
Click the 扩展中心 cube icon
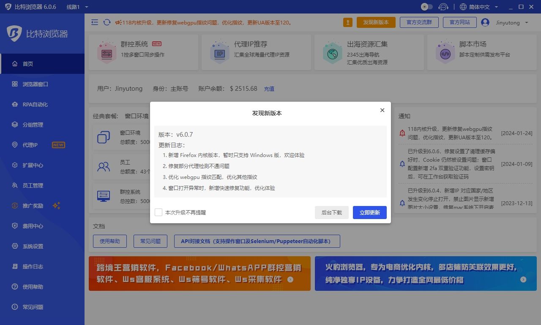(15, 165)
